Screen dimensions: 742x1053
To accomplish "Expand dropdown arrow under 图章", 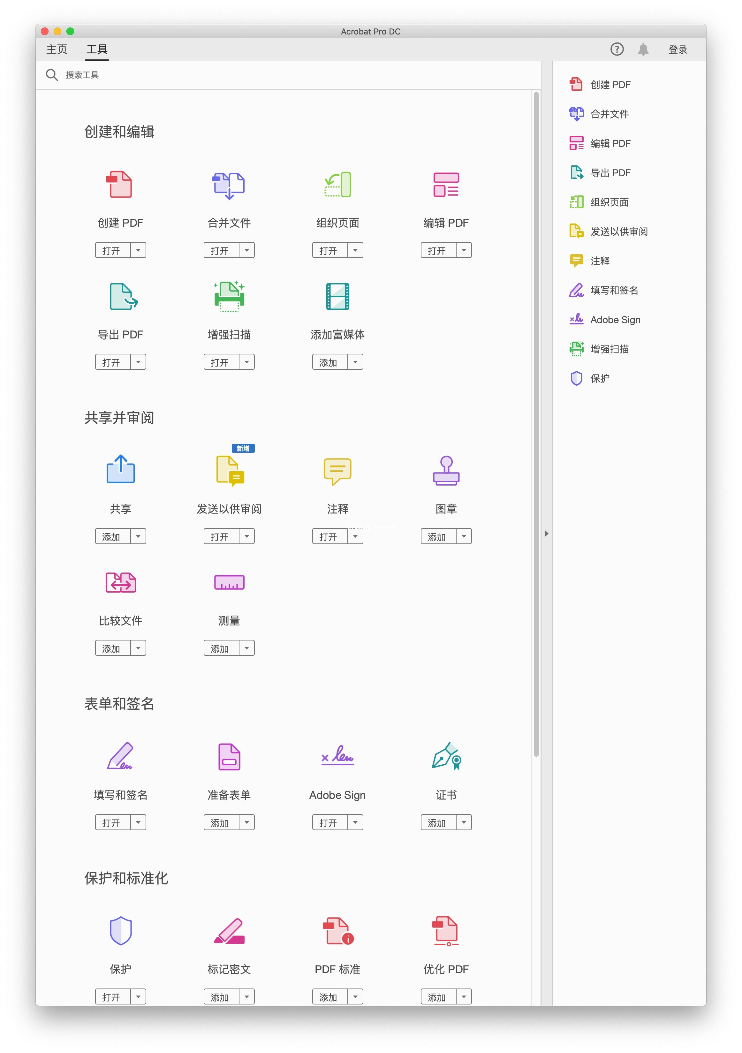I will coord(464,536).
